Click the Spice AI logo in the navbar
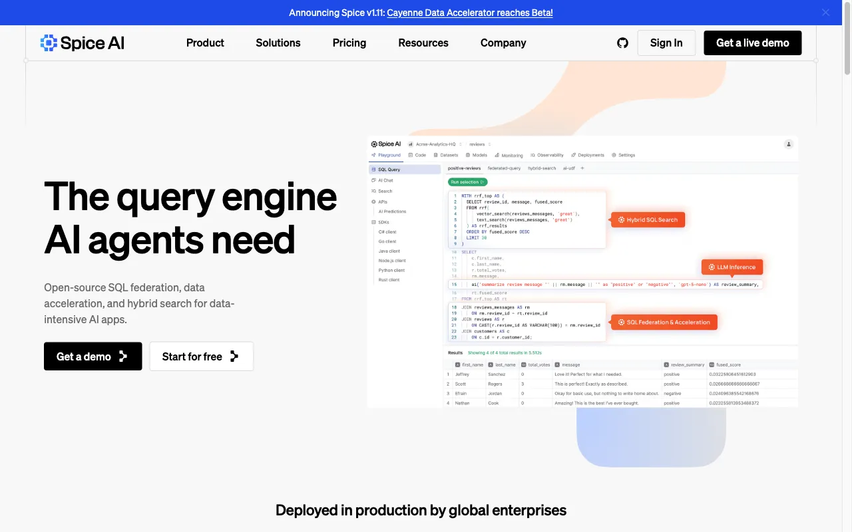The height and width of the screenshot is (532, 852). [x=83, y=43]
